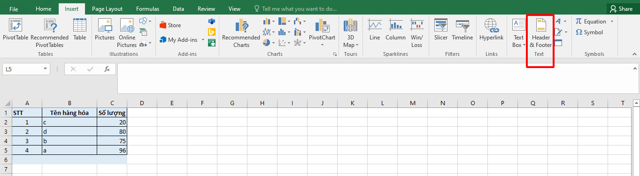Viewport: 640px width, 176px height.
Task: Open the Bing Maps add-in
Action: tap(212, 32)
